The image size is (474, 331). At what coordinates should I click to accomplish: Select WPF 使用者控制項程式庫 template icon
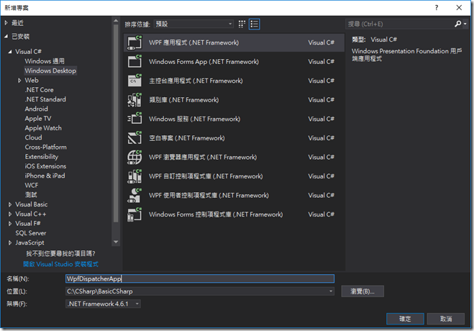(135, 195)
